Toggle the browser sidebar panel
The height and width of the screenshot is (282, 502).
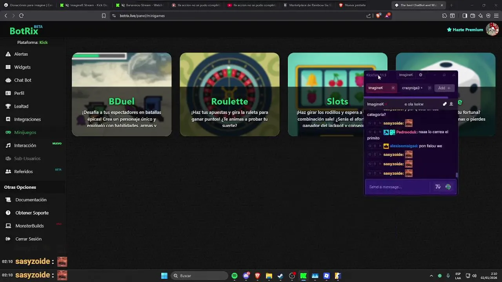click(x=465, y=16)
